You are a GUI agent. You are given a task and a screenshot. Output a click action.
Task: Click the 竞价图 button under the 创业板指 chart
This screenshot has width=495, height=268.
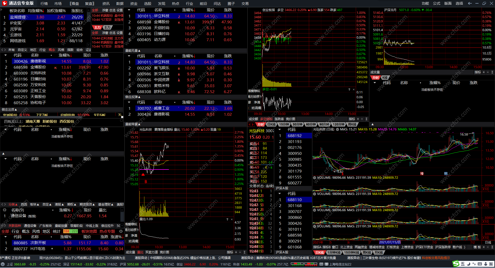[291, 119]
